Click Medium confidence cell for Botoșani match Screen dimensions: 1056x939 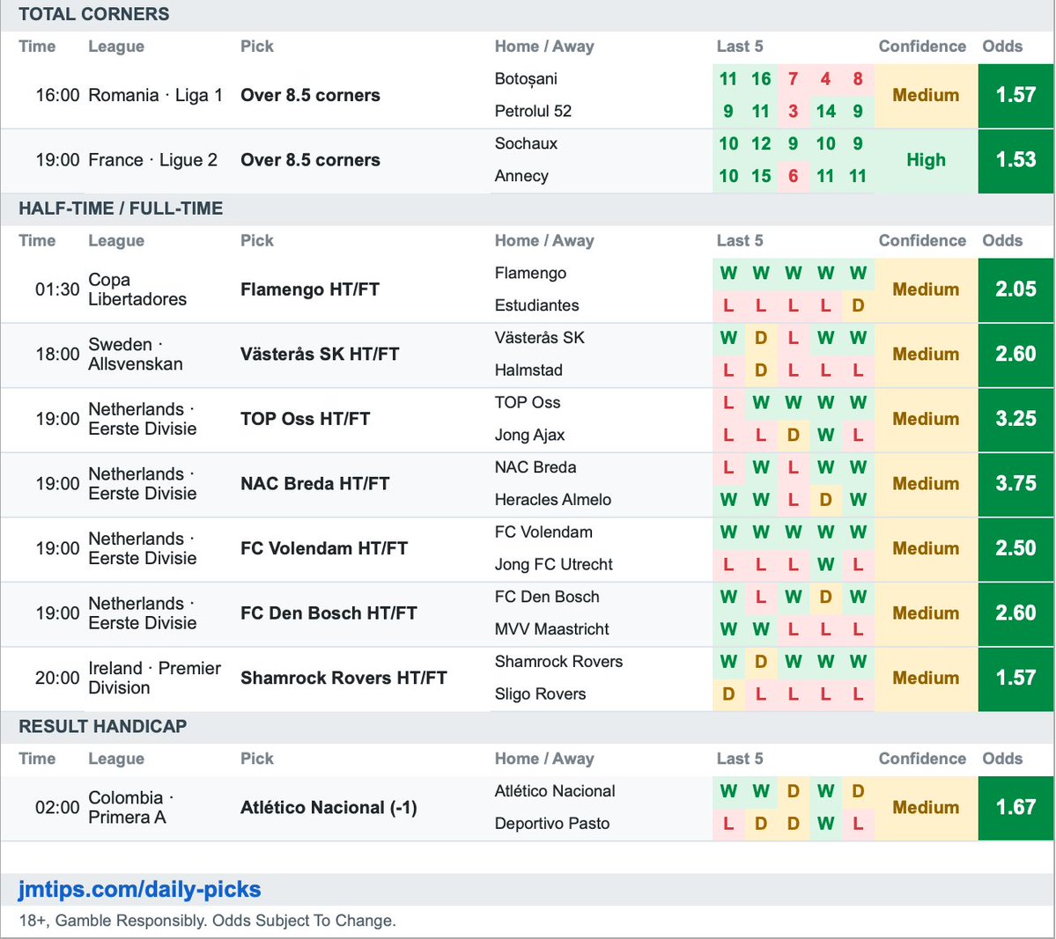926,95
